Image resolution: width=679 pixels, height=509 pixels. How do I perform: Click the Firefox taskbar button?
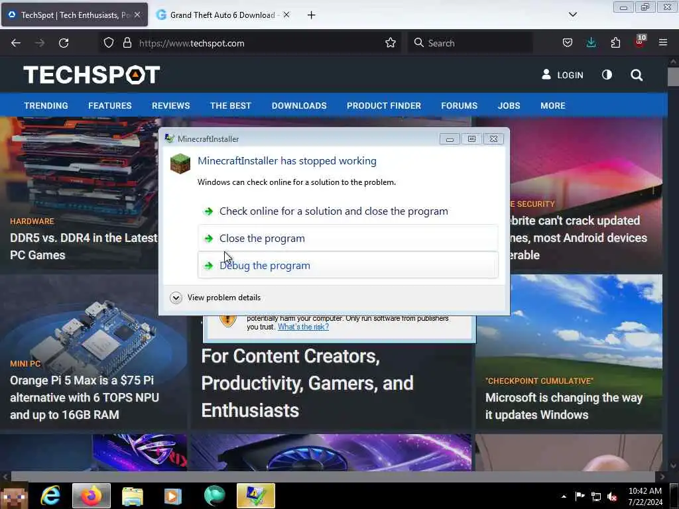click(92, 496)
